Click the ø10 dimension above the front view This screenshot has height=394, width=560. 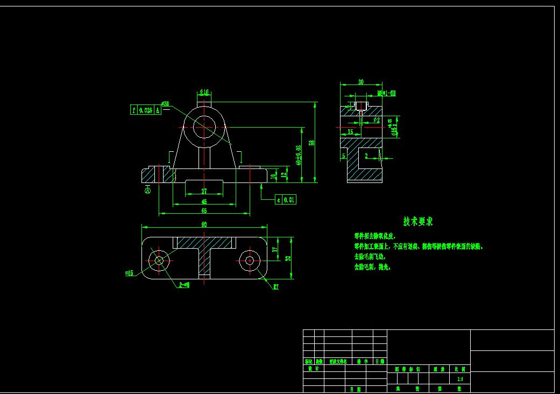pos(204,92)
